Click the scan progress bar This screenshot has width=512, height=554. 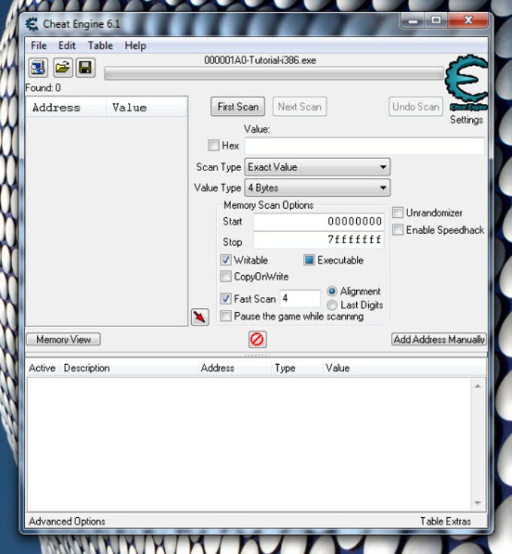tap(273, 74)
